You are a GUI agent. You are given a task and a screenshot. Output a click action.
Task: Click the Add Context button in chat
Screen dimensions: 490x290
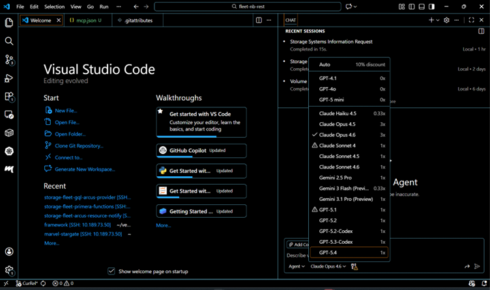(298, 244)
